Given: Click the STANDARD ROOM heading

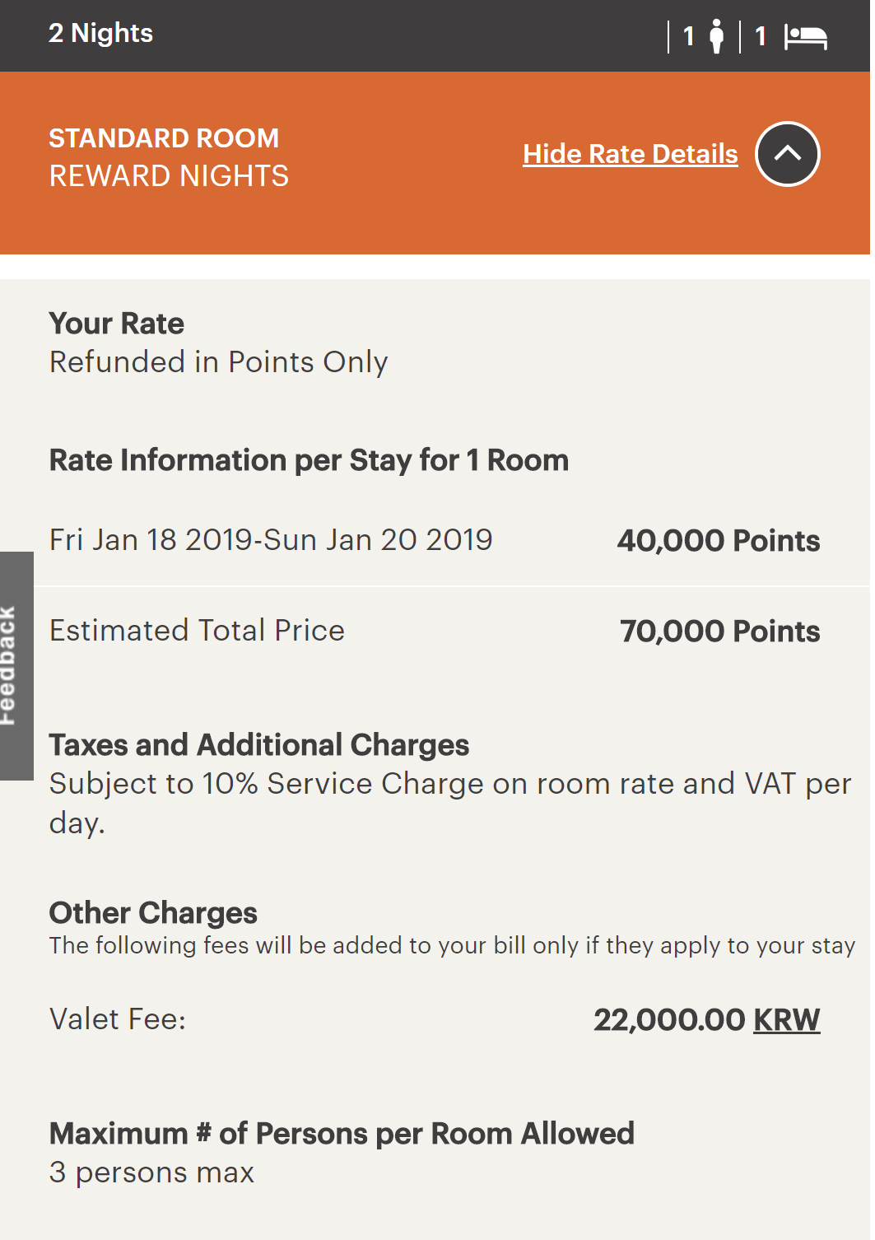Looking at the screenshot, I should (164, 138).
